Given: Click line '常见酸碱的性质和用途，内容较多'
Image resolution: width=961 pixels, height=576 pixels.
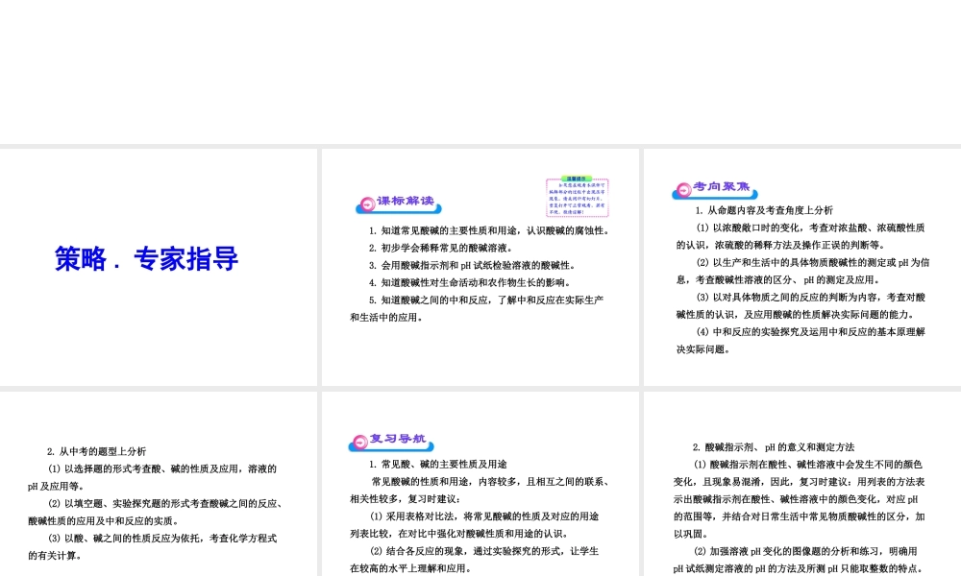Looking at the screenshot, I should pos(491,482).
